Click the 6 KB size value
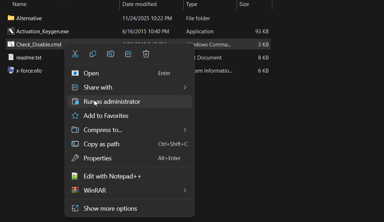This screenshot has height=222, width=384. [x=263, y=71]
